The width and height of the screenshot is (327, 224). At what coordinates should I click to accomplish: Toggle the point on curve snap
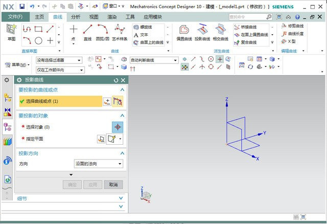(x=219, y=67)
